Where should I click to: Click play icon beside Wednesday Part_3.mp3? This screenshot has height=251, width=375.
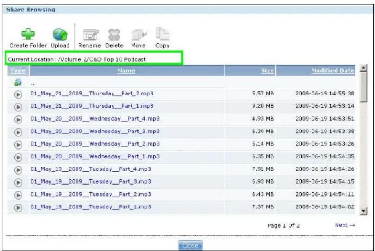point(18,132)
